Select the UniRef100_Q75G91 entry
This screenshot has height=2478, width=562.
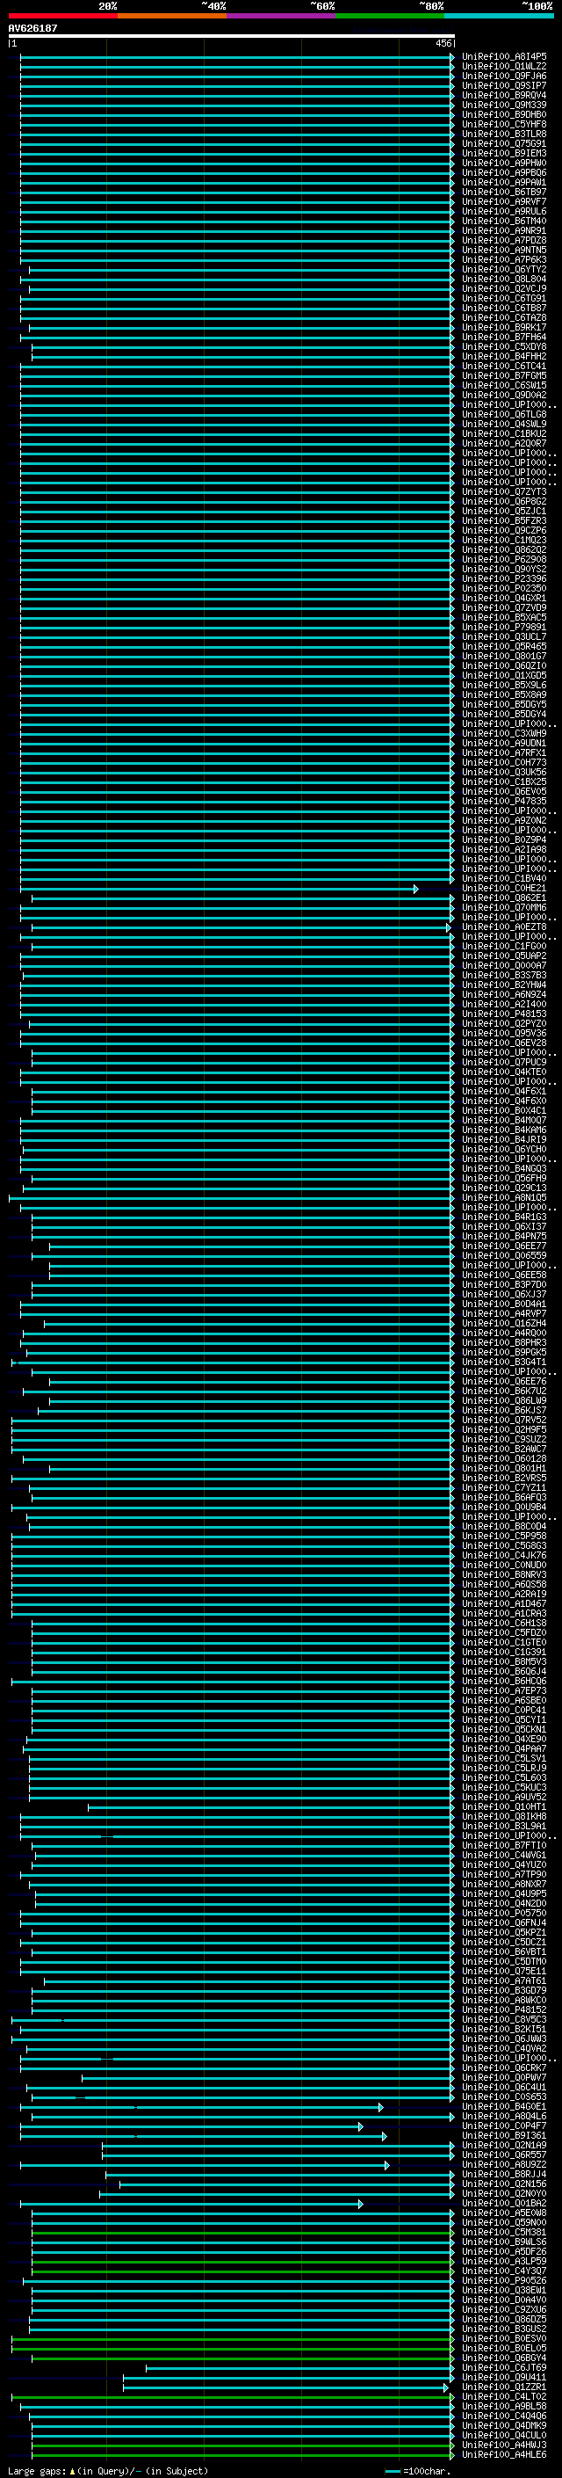point(504,143)
